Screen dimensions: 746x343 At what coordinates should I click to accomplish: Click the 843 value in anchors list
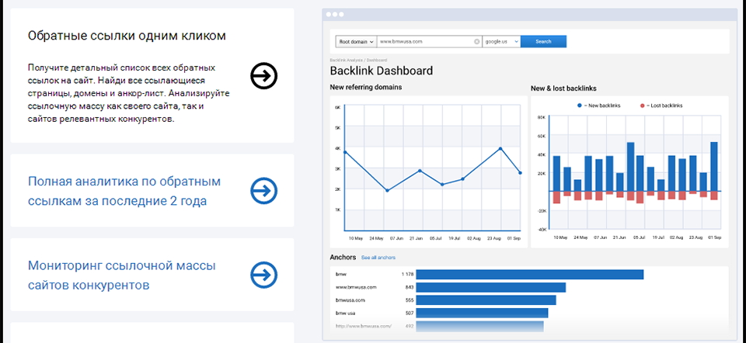[x=410, y=287]
